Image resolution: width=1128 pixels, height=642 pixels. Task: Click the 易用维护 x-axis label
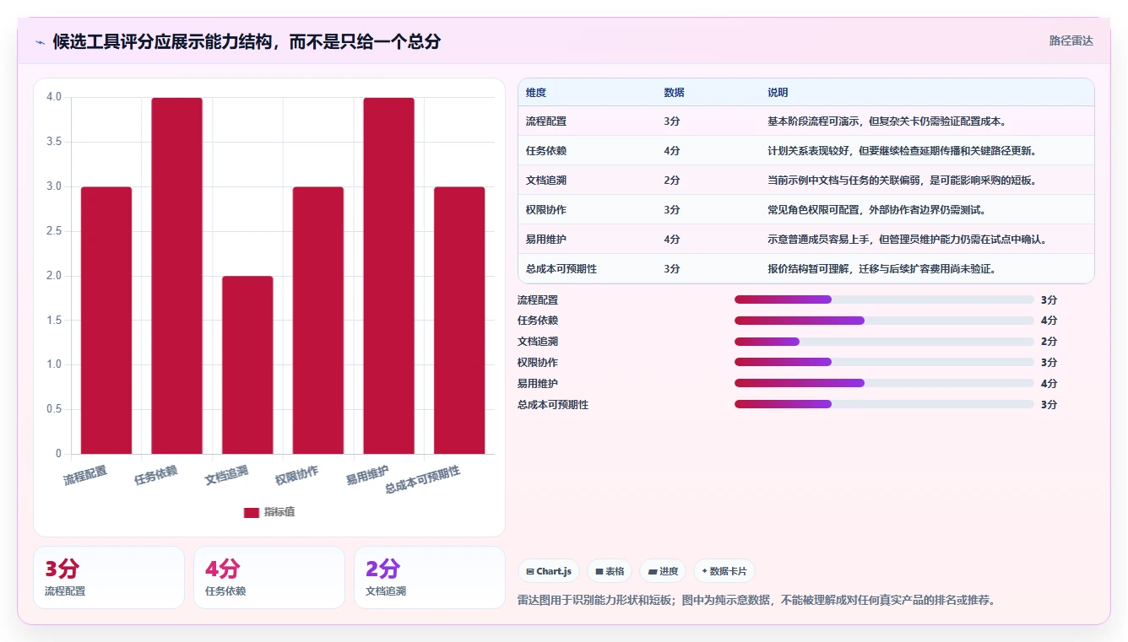click(x=367, y=475)
